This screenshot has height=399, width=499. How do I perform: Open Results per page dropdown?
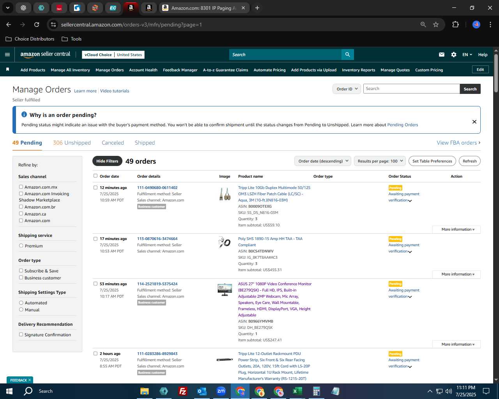pos(380,161)
